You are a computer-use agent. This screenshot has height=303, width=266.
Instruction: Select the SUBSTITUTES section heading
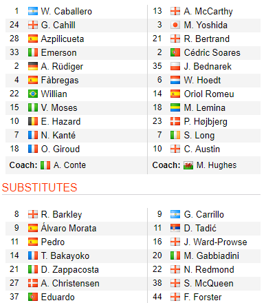40,187
